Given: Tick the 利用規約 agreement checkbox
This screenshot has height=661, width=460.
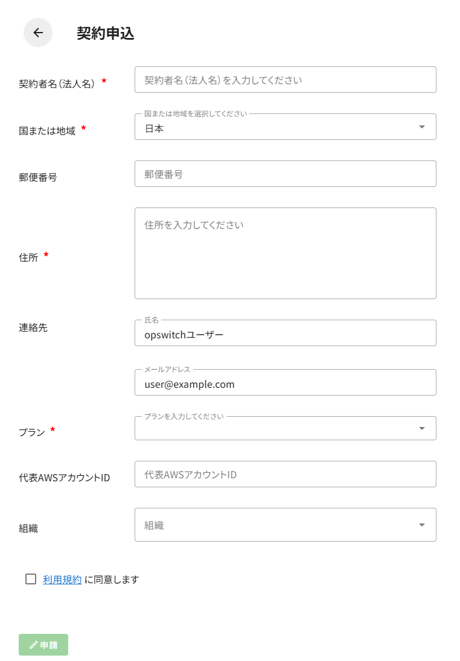Looking at the screenshot, I should pyautogui.click(x=31, y=579).
